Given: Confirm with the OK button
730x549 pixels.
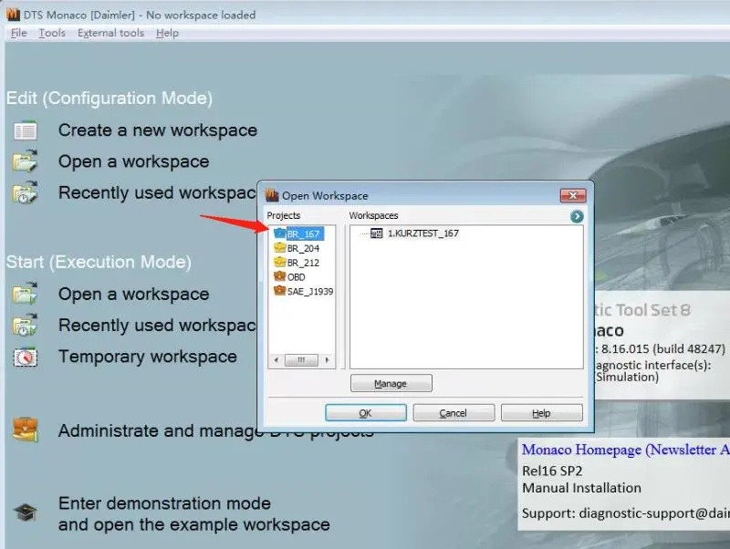Looking at the screenshot, I should pyautogui.click(x=365, y=413).
